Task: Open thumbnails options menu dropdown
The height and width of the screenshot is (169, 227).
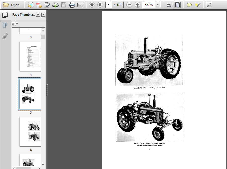Action: pos(15,23)
